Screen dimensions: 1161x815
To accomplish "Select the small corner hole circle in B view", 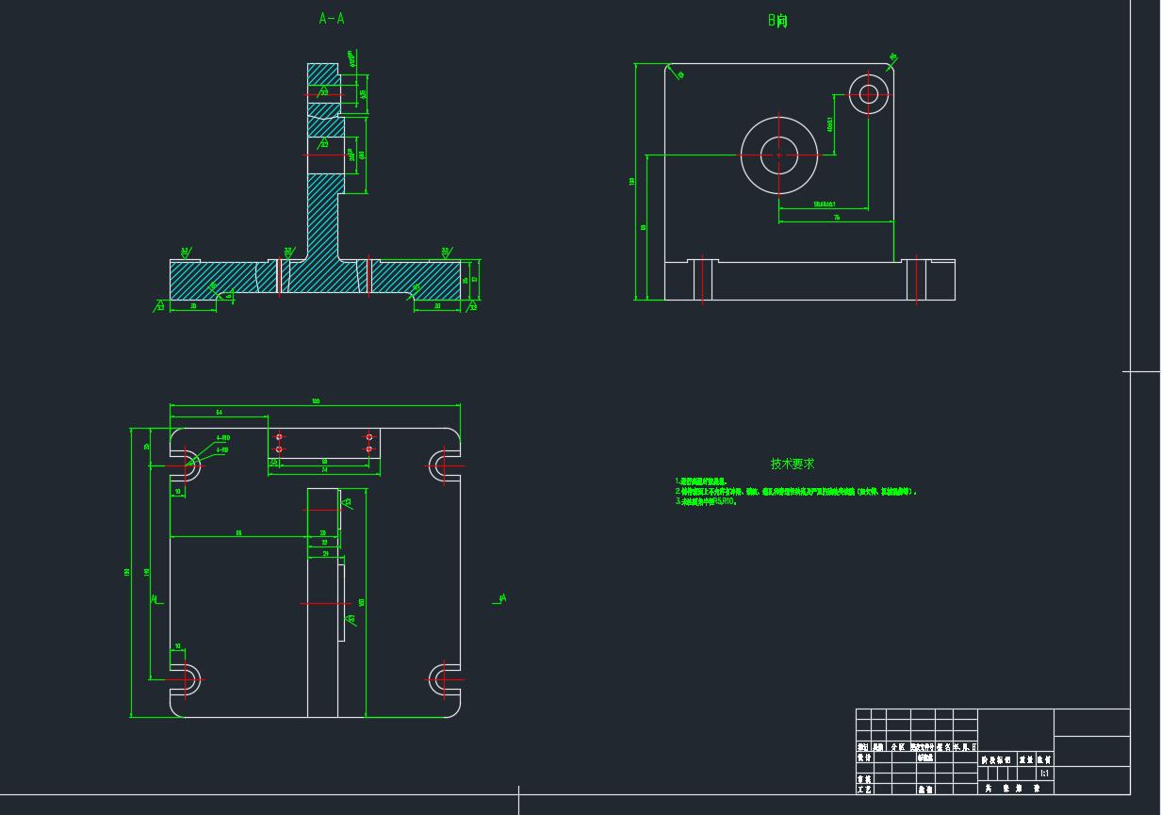I will pyautogui.click(x=868, y=93).
